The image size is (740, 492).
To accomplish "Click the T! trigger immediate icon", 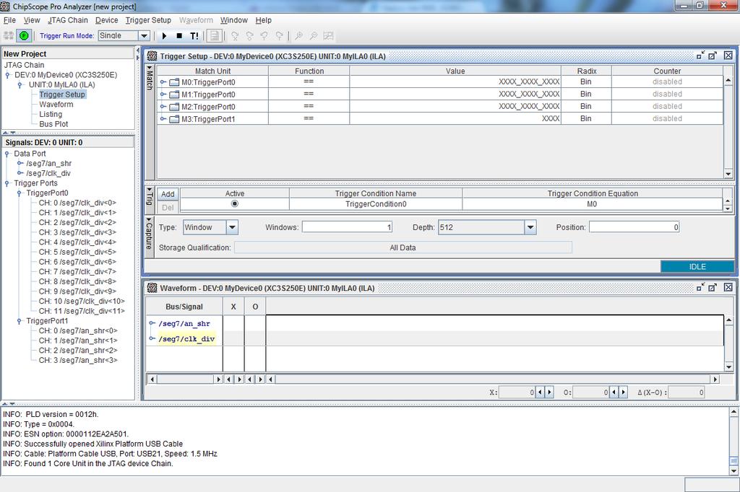I will pyautogui.click(x=194, y=35).
